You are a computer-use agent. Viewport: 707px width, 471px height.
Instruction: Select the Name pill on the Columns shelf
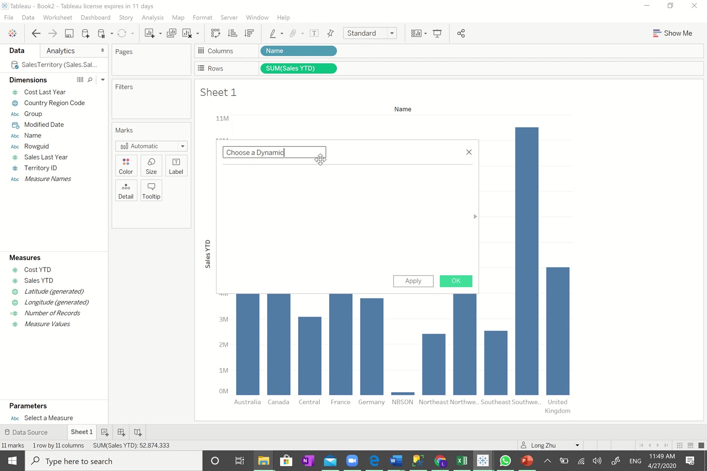click(298, 51)
